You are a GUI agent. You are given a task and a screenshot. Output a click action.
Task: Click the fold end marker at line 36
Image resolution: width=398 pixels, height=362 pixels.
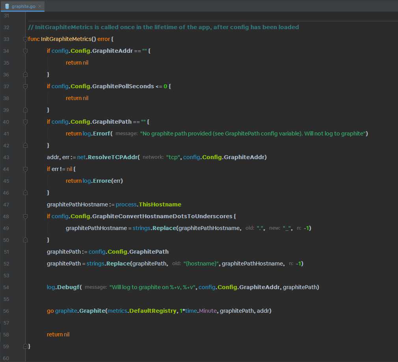(x=25, y=74)
